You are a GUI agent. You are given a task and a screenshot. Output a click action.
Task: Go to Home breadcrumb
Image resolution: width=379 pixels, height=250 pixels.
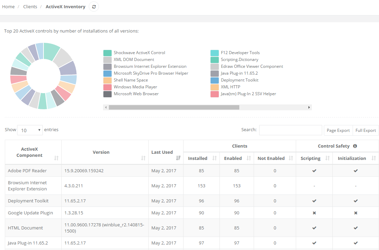coord(8,7)
